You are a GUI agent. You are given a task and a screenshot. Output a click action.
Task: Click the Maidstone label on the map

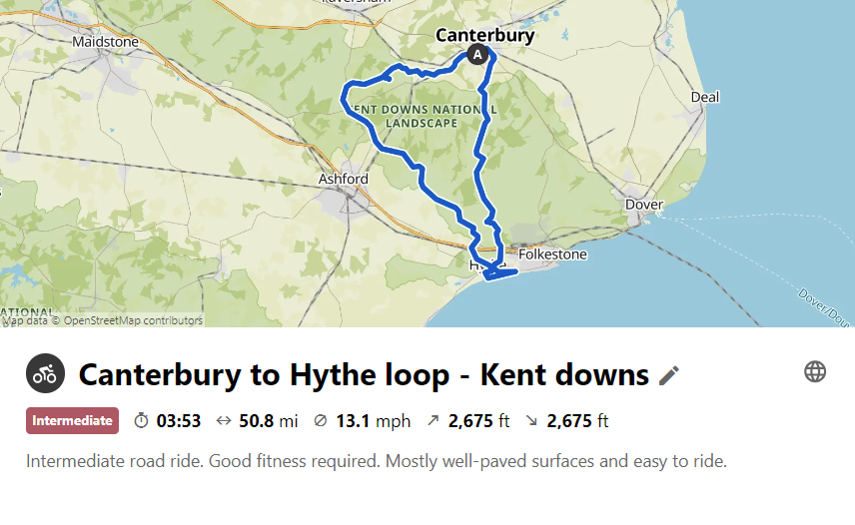click(x=106, y=43)
